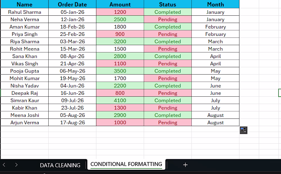Select the cell containing Rahul Sharma
Viewport: 281px width, 174px height.
pyautogui.click(x=24, y=12)
